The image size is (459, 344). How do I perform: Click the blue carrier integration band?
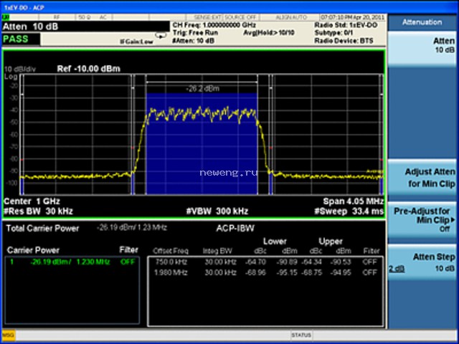(202, 143)
